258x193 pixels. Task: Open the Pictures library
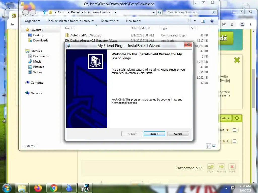pyautogui.click(x=39, y=67)
